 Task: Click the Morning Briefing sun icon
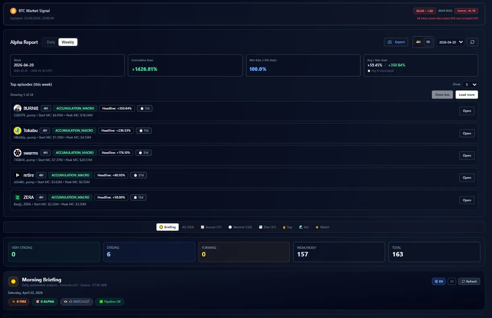[x=13, y=281]
